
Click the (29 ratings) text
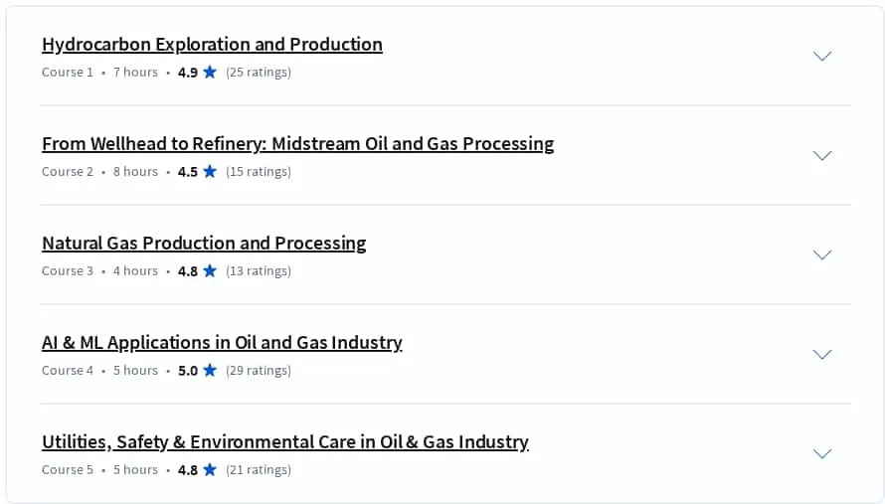coord(259,370)
